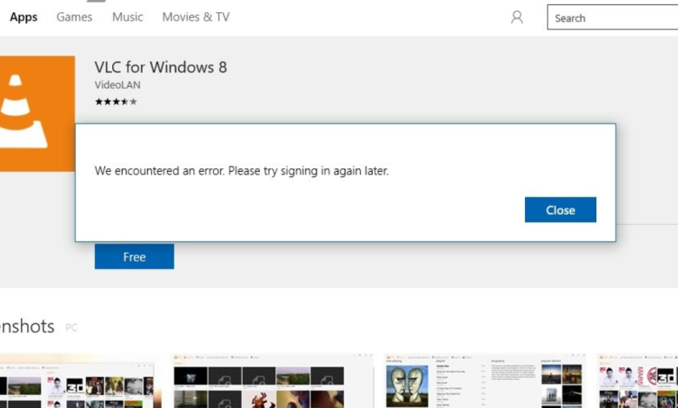Click the star rating for VLC

click(116, 102)
